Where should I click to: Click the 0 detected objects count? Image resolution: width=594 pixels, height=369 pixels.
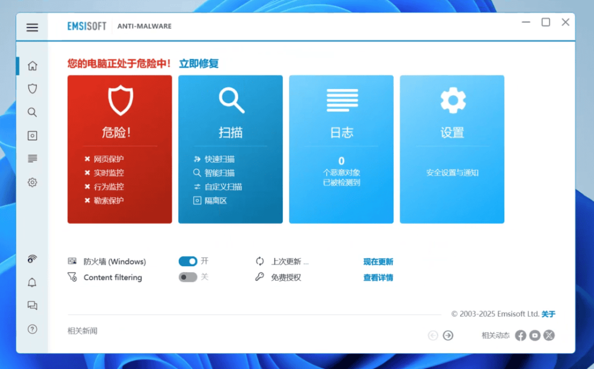coord(342,161)
